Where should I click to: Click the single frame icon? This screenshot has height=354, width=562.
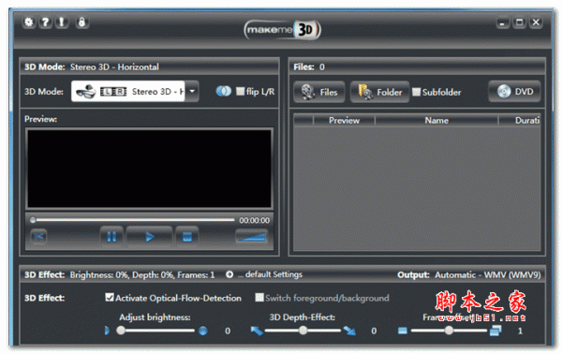tap(403, 331)
